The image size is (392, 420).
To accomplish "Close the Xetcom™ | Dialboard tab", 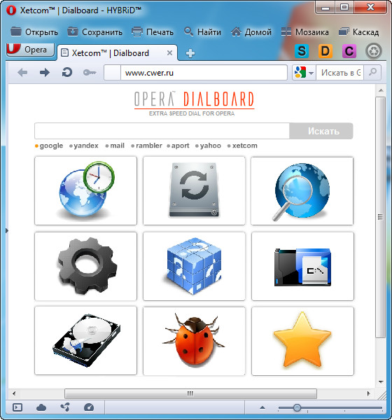I will click(x=169, y=53).
